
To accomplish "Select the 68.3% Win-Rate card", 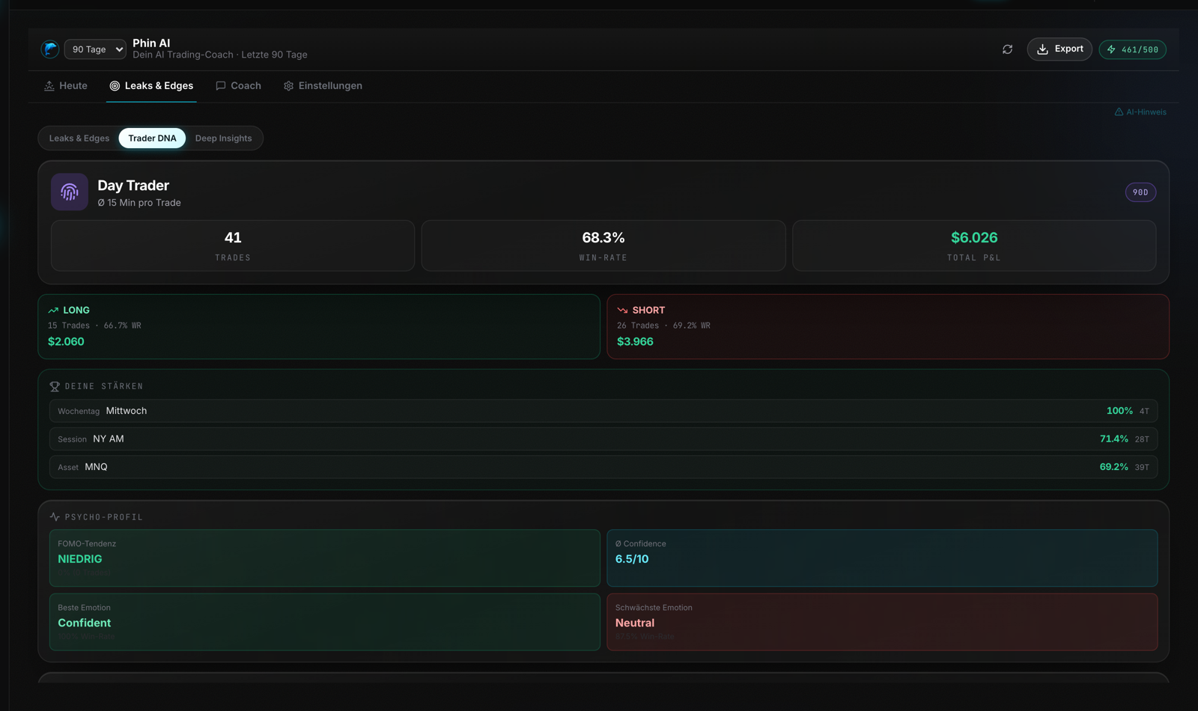I will click(603, 245).
